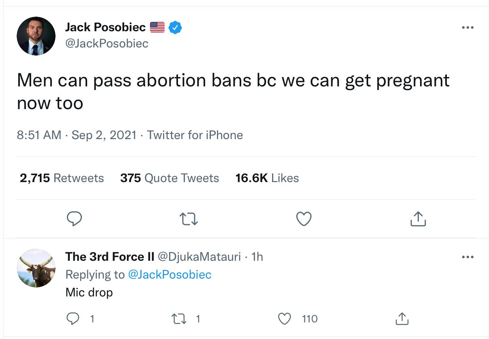Open more options for the reply
The image size is (489, 339).
click(x=468, y=257)
